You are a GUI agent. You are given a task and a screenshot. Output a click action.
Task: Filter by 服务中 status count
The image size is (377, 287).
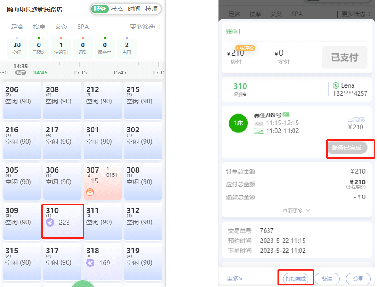pyautogui.click(x=105, y=48)
